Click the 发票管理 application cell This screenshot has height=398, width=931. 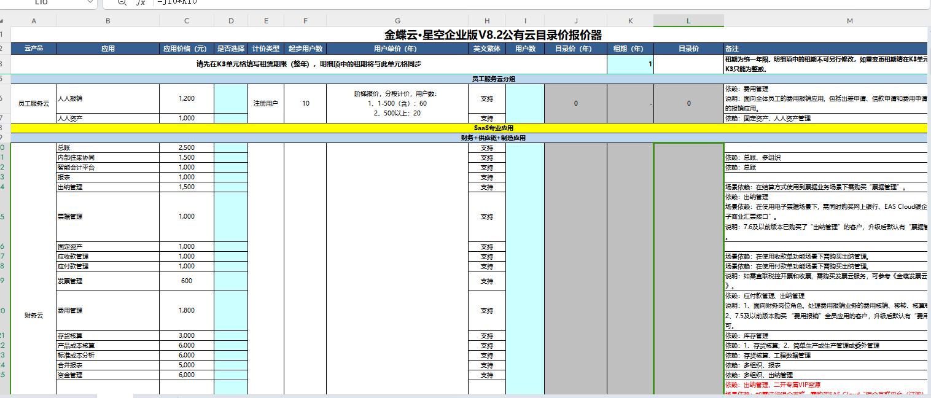pos(107,281)
